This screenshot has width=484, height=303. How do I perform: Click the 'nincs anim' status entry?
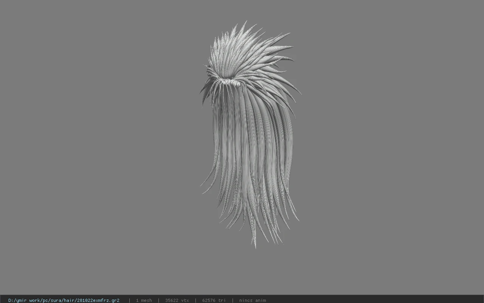click(253, 300)
